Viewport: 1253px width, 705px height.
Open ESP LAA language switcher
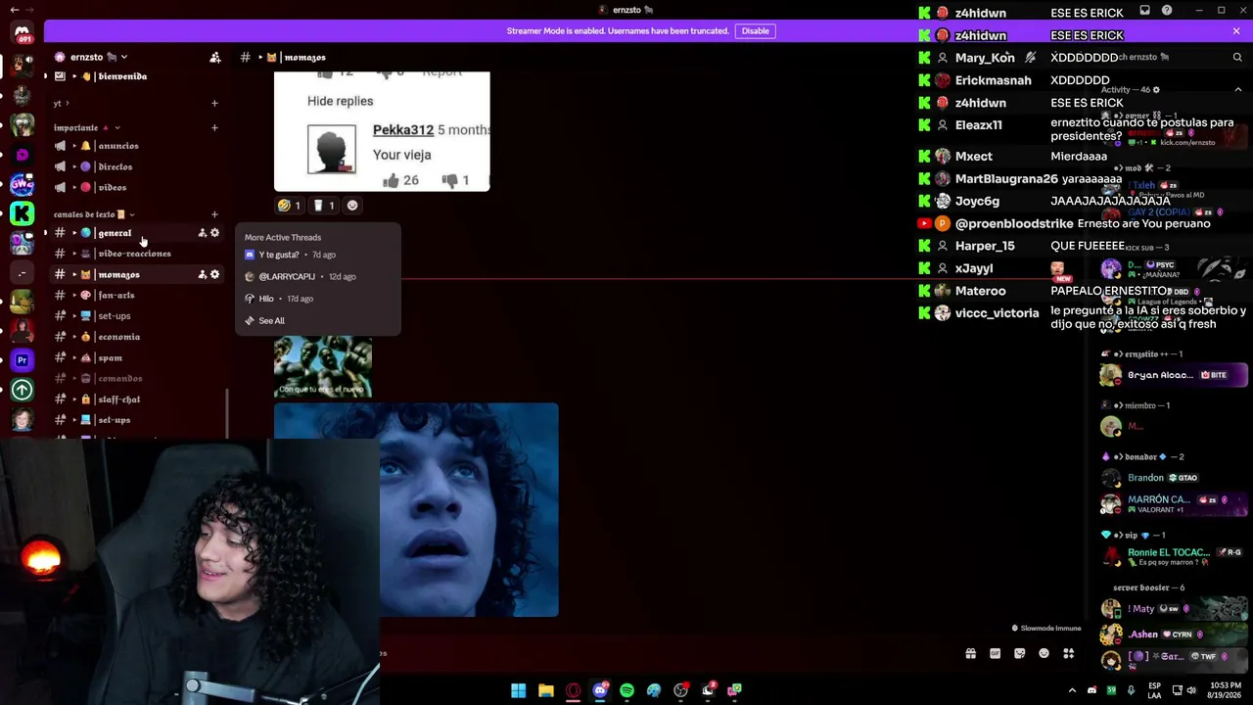pyautogui.click(x=1155, y=690)
